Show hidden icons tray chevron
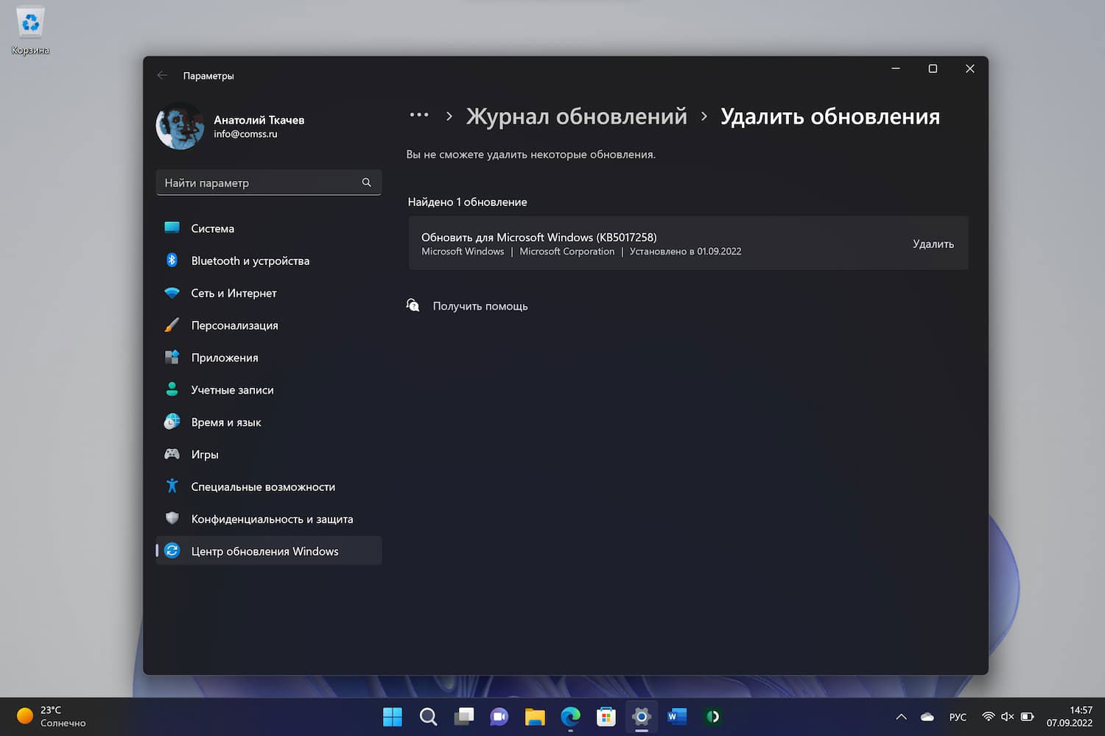Image resolution: width=1105 pixels, height=736 pixels. (901, 717)
